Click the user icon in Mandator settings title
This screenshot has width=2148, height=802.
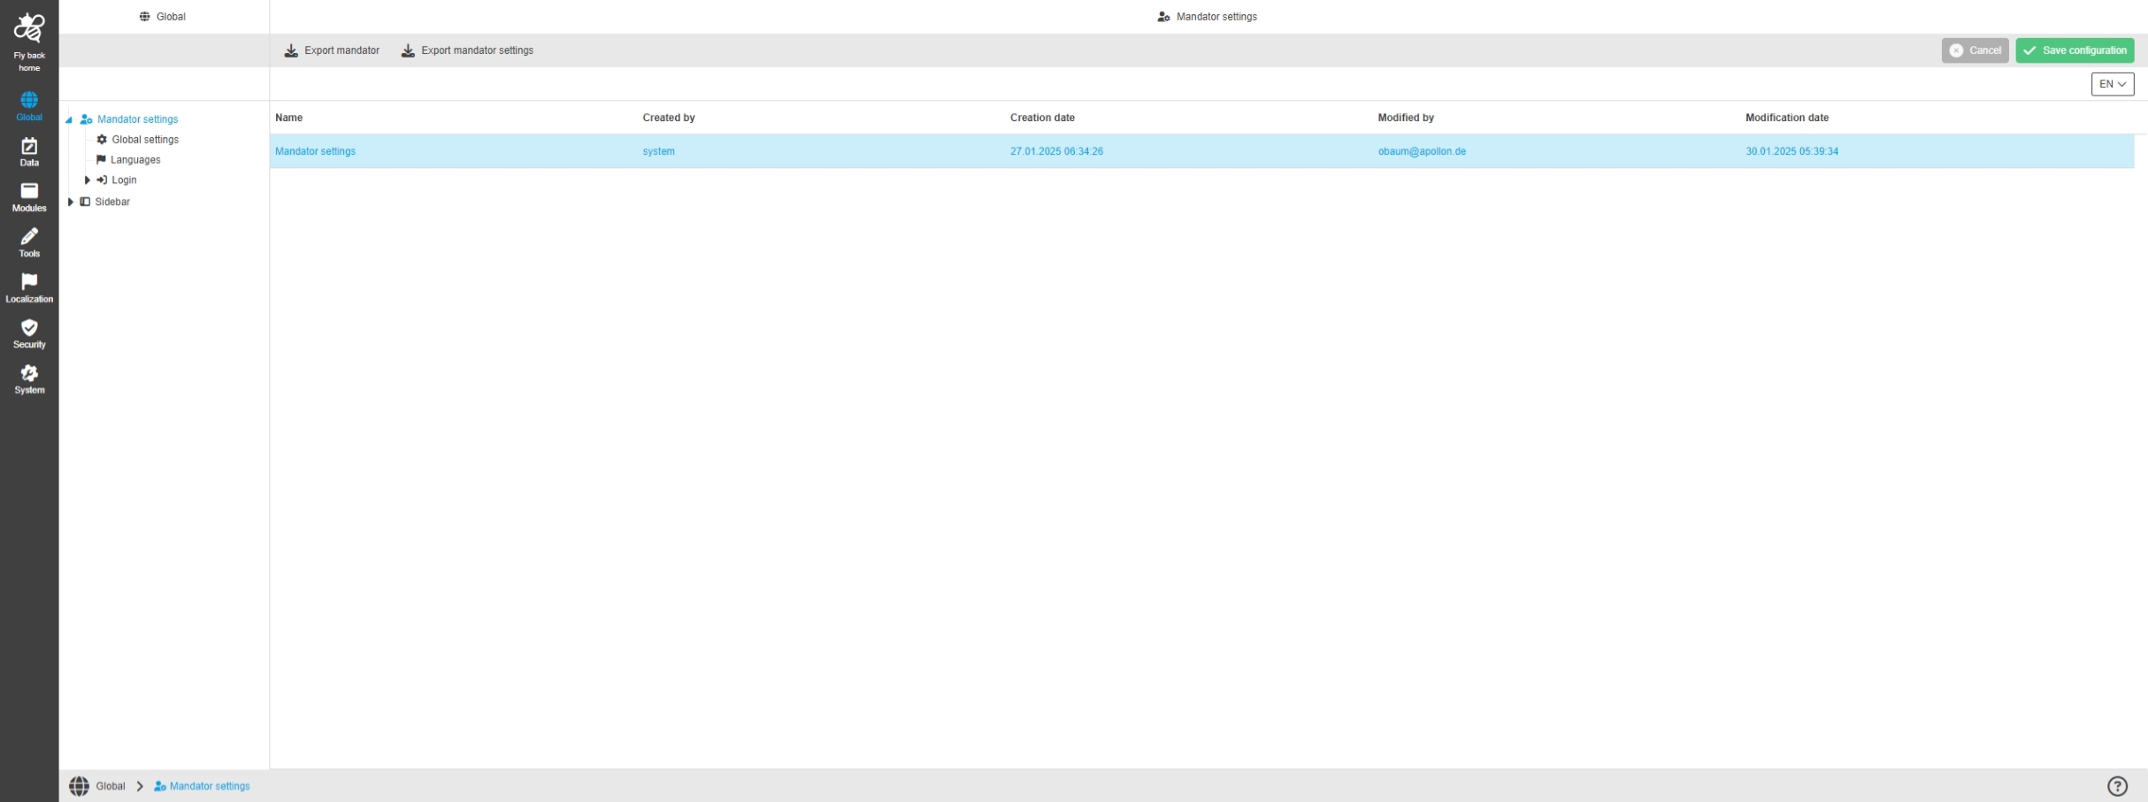pyautogui.click(x=1163, y=17)
